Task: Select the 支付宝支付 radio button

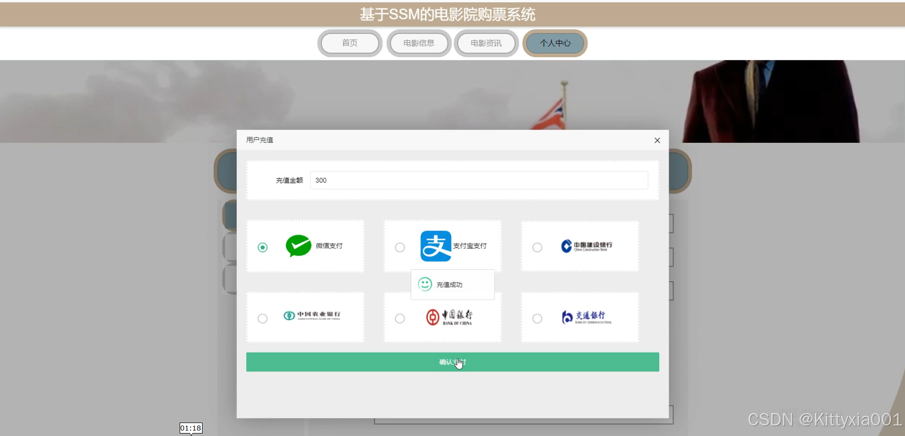Action: pos(400,247)
